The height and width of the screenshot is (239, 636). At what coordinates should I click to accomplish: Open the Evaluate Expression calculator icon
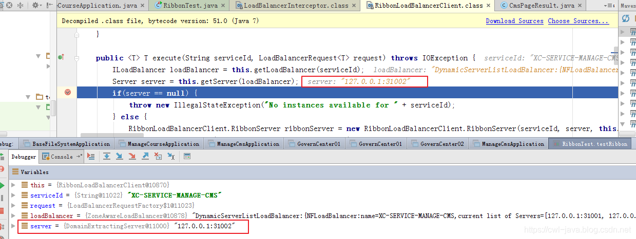coord(187,156)
